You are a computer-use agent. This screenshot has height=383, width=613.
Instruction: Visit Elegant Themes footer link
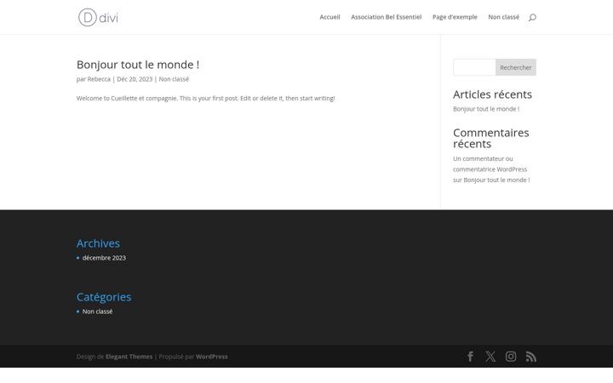(x=129, y=357)
